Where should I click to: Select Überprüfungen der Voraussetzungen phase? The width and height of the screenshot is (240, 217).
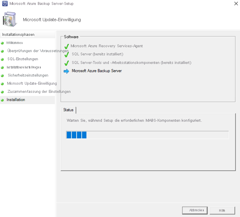point(38,51)
